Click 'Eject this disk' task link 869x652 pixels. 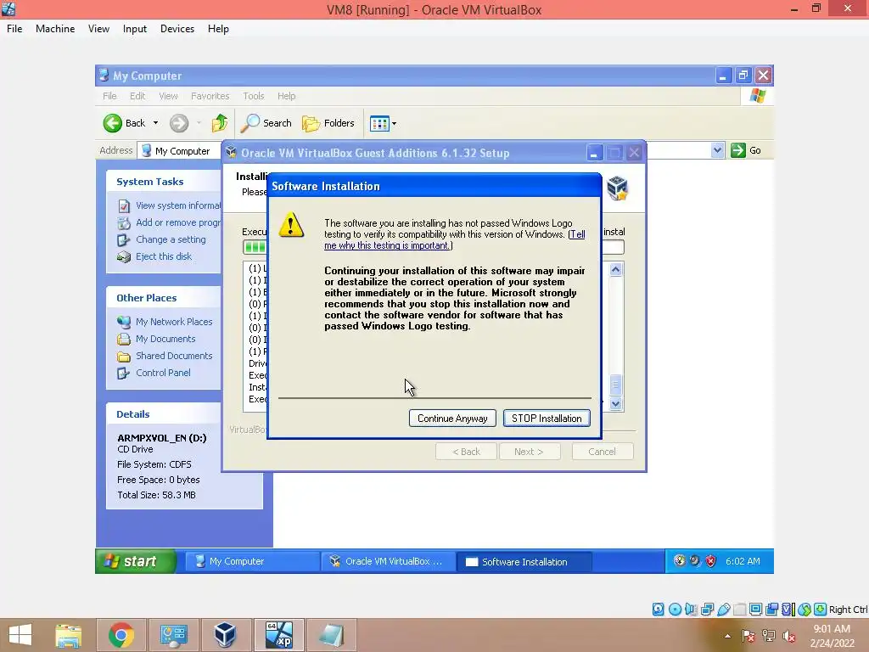[164, 256]
